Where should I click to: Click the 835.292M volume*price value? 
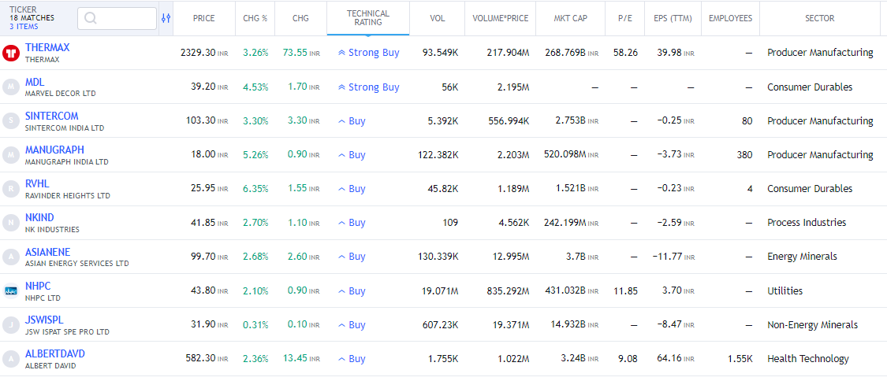coord(508,291)
